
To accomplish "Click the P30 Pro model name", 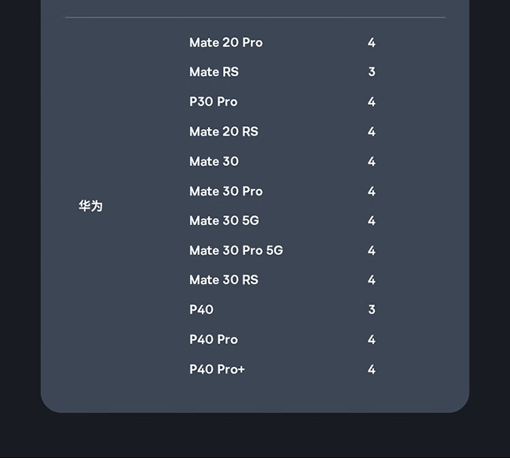I will click(213, 102).
